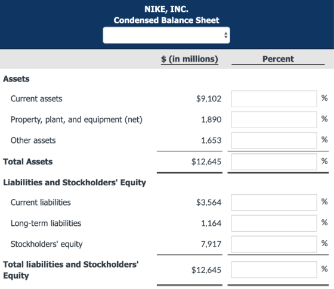Click the Percent column header
This screenshot has height=289, width=334.
tap(278, 59)
